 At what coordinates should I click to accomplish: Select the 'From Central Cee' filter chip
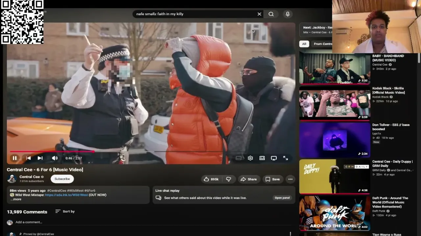(x=322, y=44)
